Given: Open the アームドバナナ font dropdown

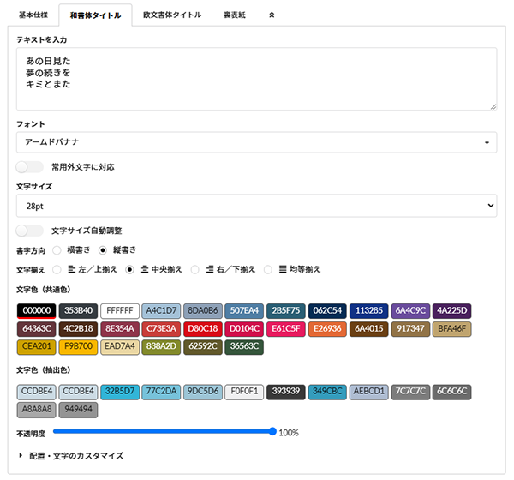Looking at the screenshot, I should click(x=256, y=142).
